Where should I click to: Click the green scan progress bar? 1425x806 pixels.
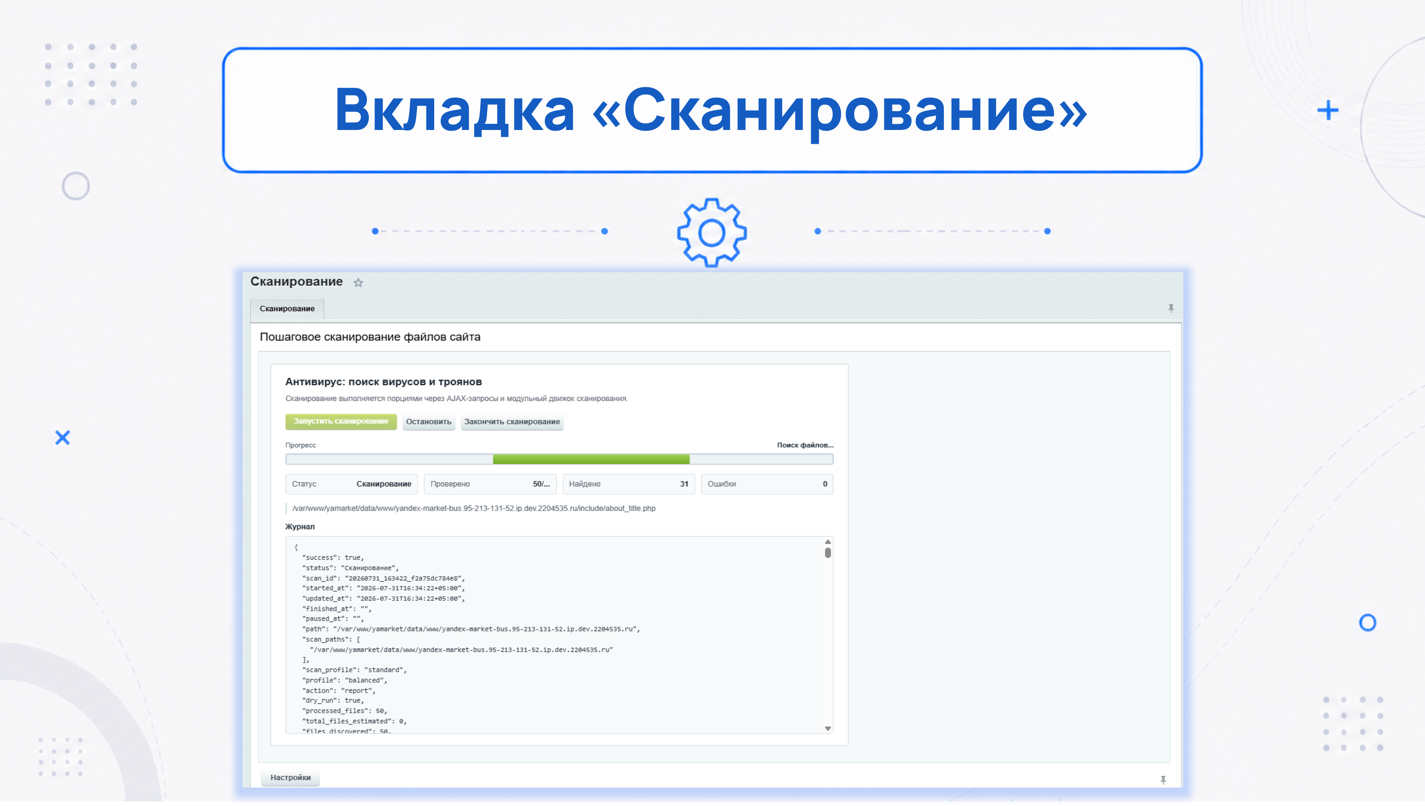point(591,459)
